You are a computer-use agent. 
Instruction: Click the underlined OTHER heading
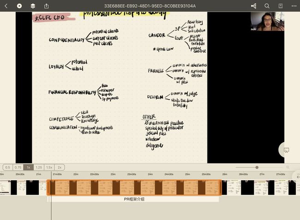149,117
